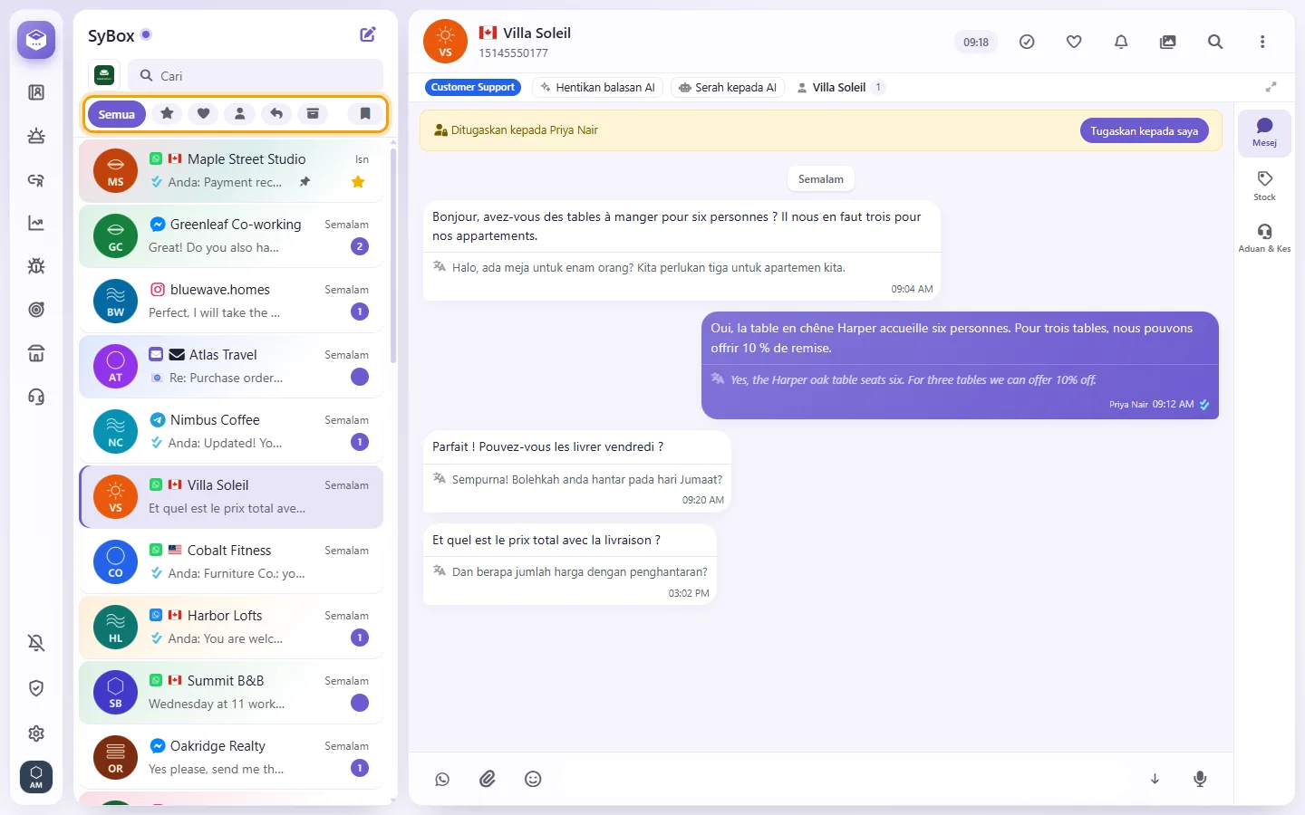Viewport: 1305px width, 815px height.
Task: Filter conversations by archive box icon
Action: (x=313, y=113)
